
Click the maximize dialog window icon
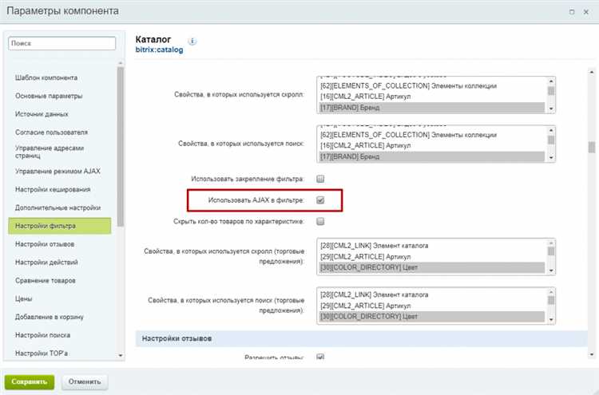572,12
